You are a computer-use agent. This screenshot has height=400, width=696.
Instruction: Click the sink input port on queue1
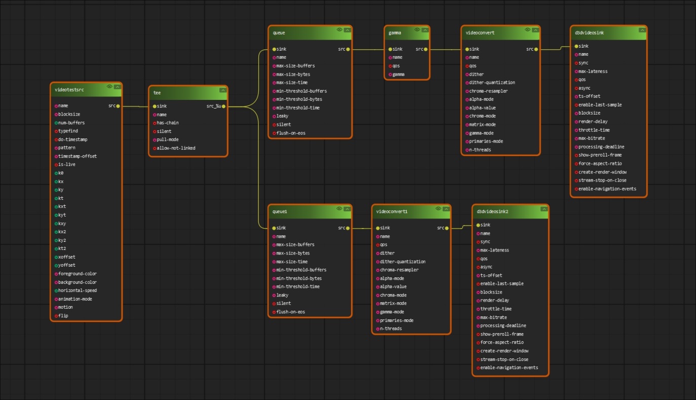(x=274, y=228)
